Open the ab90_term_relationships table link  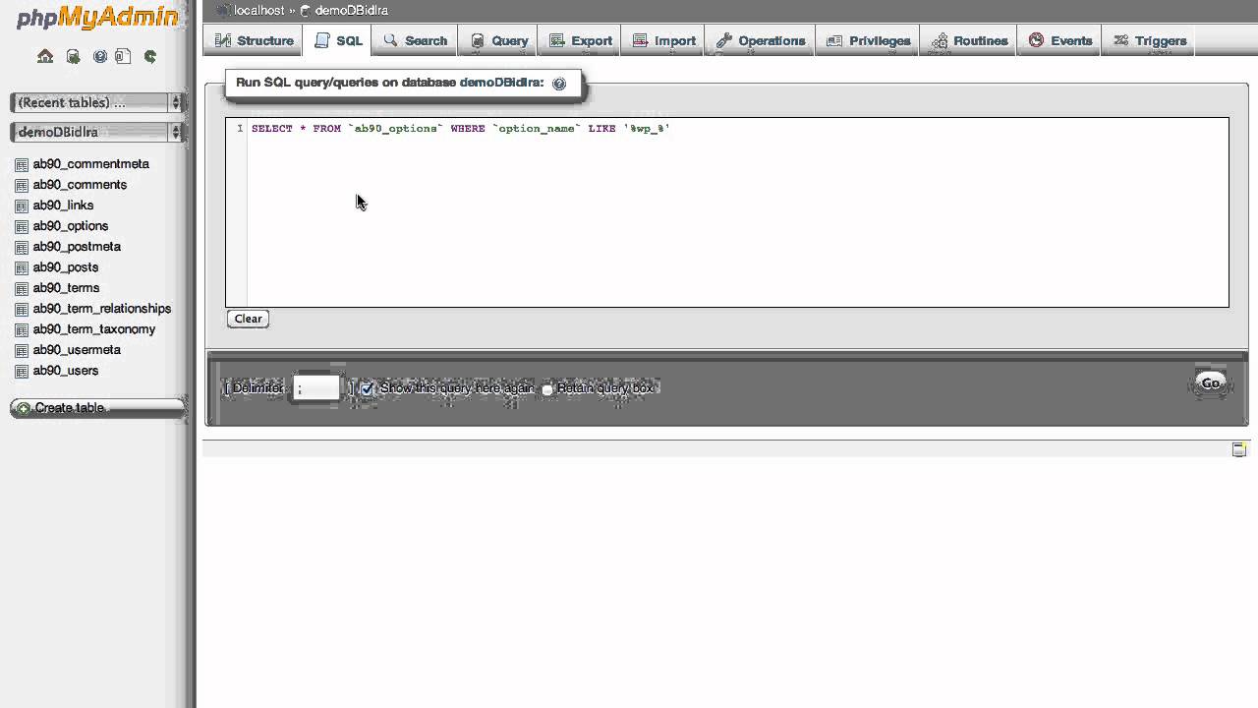[x=102, y=309]
